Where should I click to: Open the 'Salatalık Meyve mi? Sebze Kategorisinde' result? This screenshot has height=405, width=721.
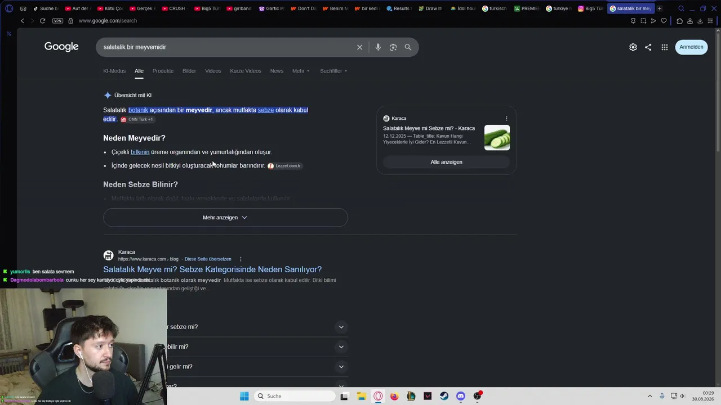tap(212, 269)
